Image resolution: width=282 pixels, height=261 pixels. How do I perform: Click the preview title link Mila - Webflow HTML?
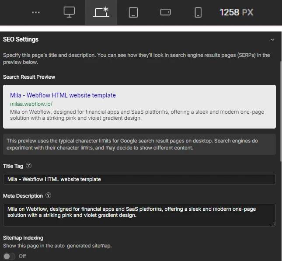click(63, 95)
